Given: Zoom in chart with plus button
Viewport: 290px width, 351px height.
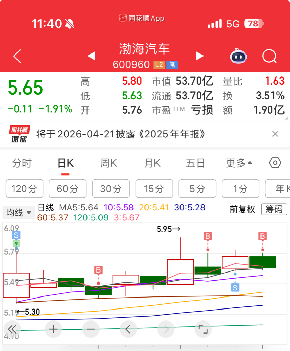Looking at the screenshot, I should coord(53,329).
